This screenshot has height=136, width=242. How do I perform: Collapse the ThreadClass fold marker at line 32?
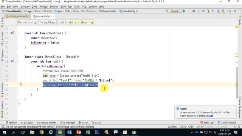click(17, 57)
